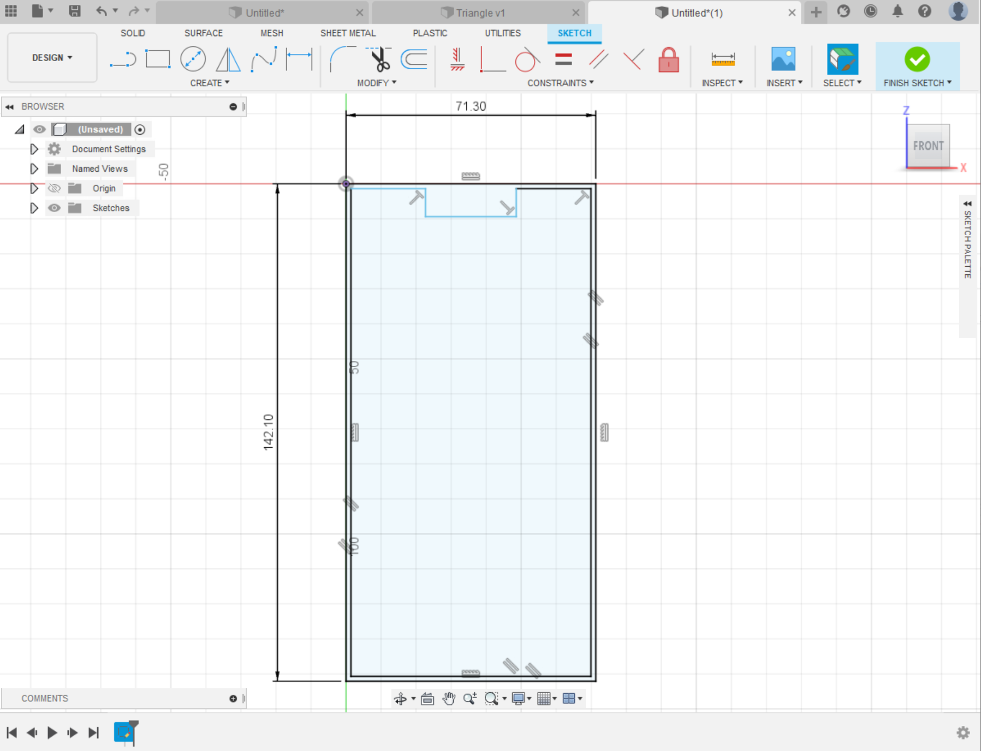
Task: Click the Save icon
Action: [75, 11]
